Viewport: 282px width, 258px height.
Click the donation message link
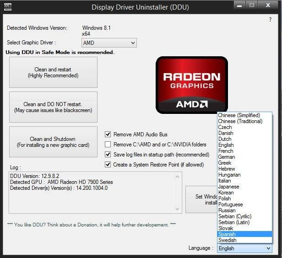click(x=92, y=225)
